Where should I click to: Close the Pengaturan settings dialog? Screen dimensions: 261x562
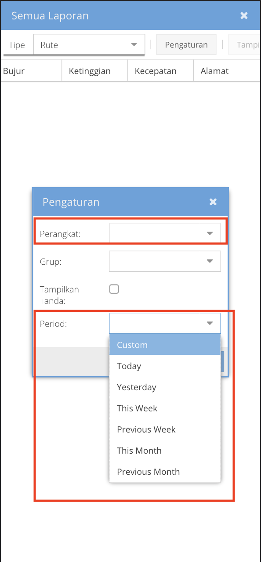213,202
